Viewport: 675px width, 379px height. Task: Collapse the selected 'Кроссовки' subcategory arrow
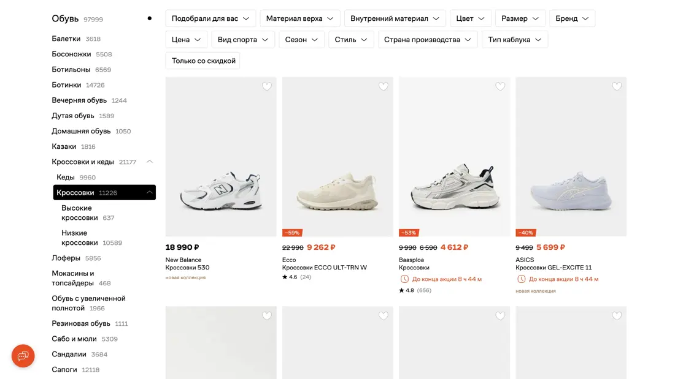149,192
